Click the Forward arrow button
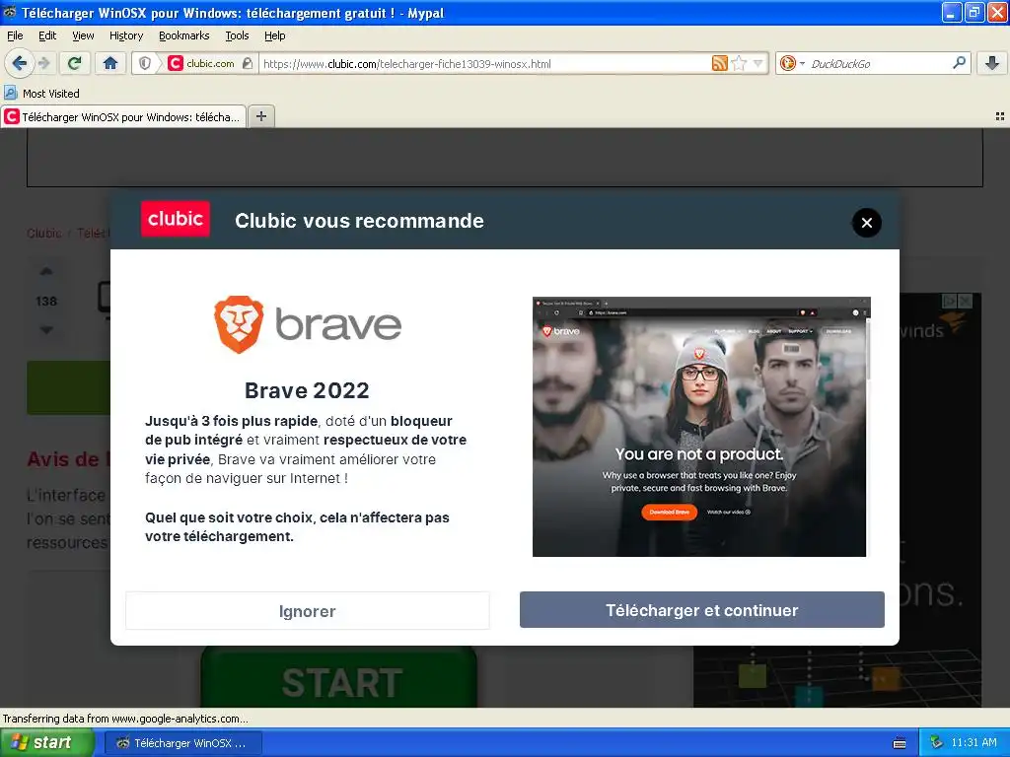1010x757 pixels. pyautogui.click(x=43, y=63)
